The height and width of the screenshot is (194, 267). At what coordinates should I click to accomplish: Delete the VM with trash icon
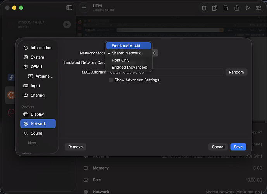204,8
